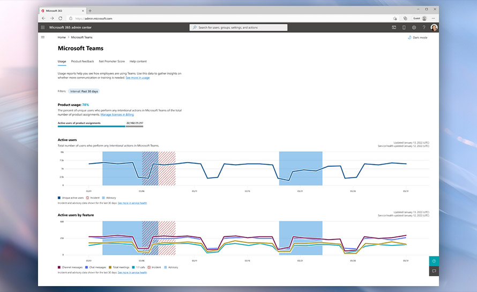477x292 pixels.
Task: Click teal help floating button
Action: [x=434, y=261]
